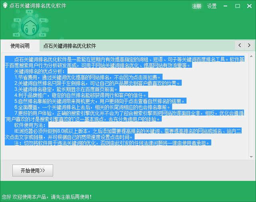
Task: Click the status bar welcome message
Action: coord(47,196)
